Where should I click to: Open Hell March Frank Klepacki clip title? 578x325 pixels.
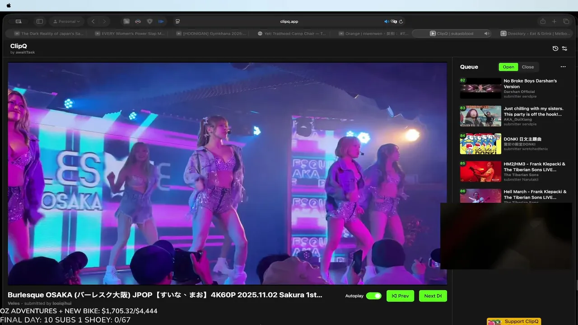pos(535,195)
